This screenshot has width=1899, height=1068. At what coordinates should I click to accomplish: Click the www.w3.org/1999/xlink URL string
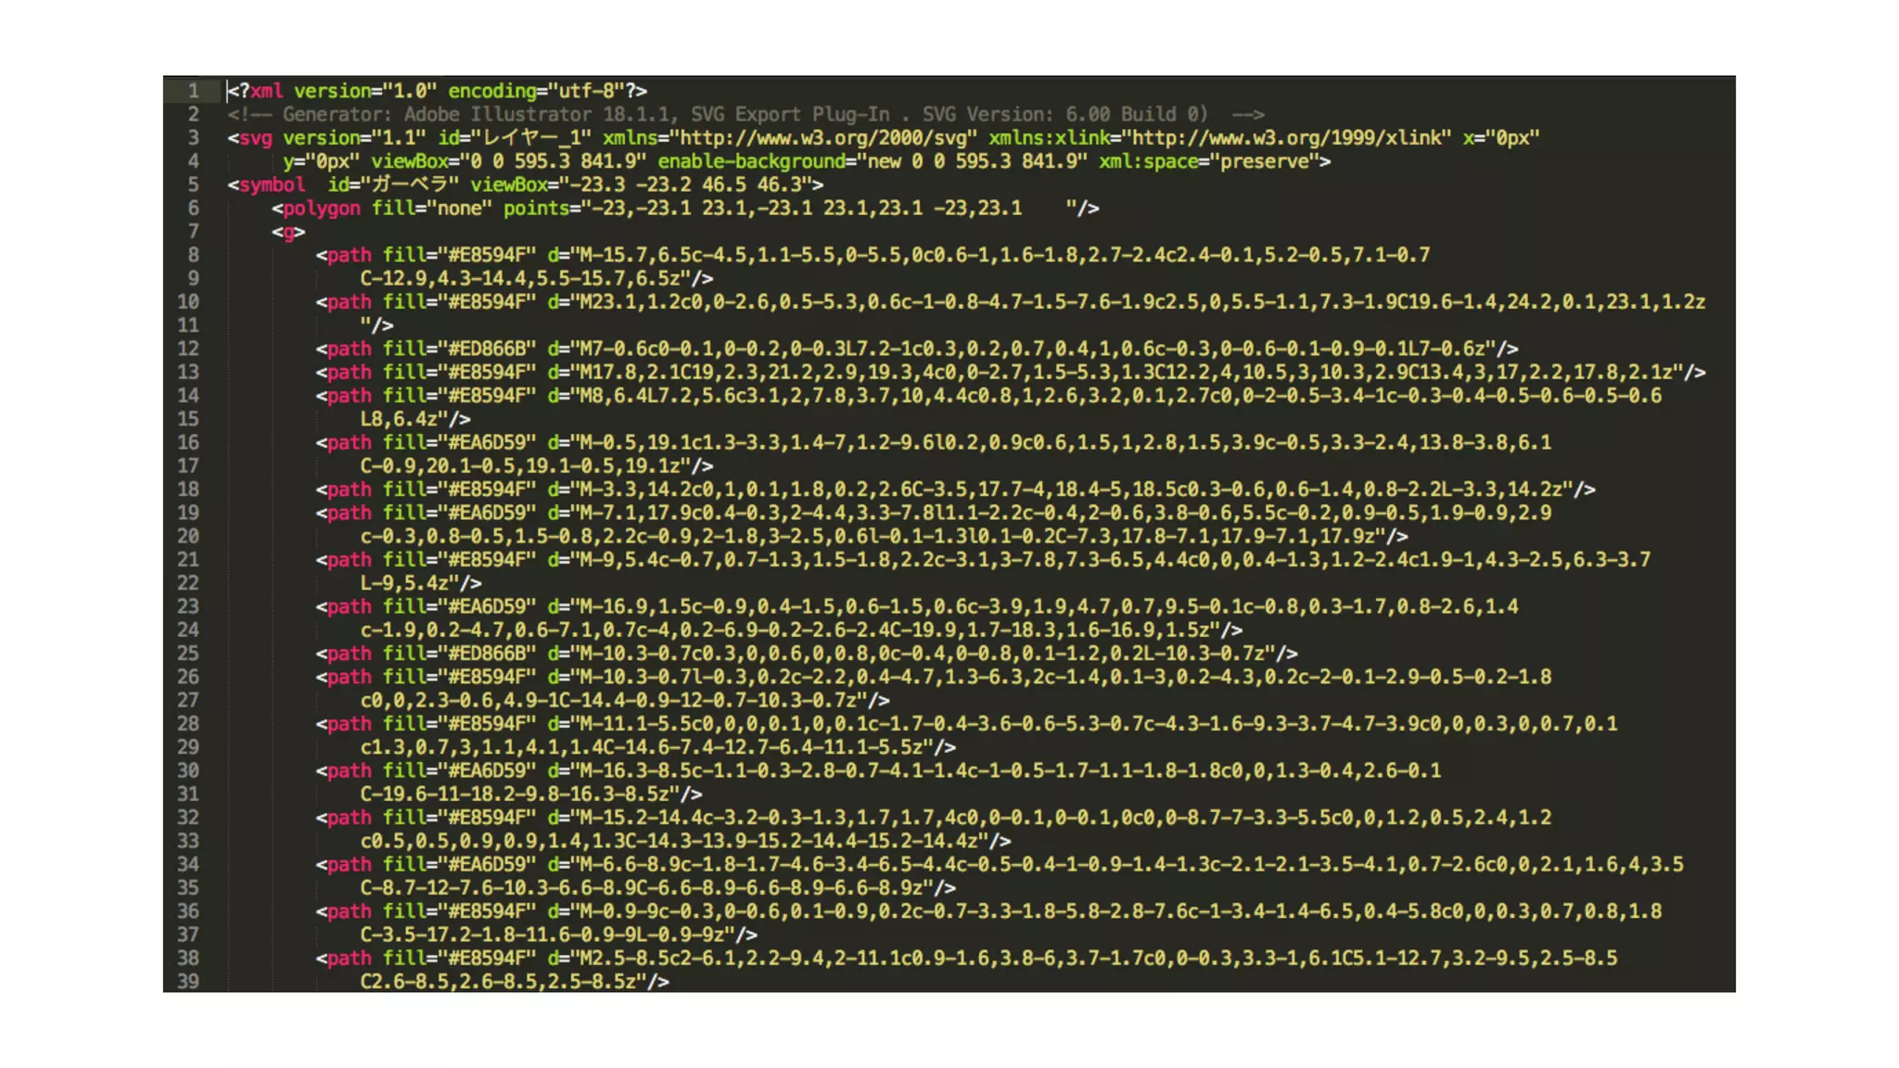(1285, 138)
